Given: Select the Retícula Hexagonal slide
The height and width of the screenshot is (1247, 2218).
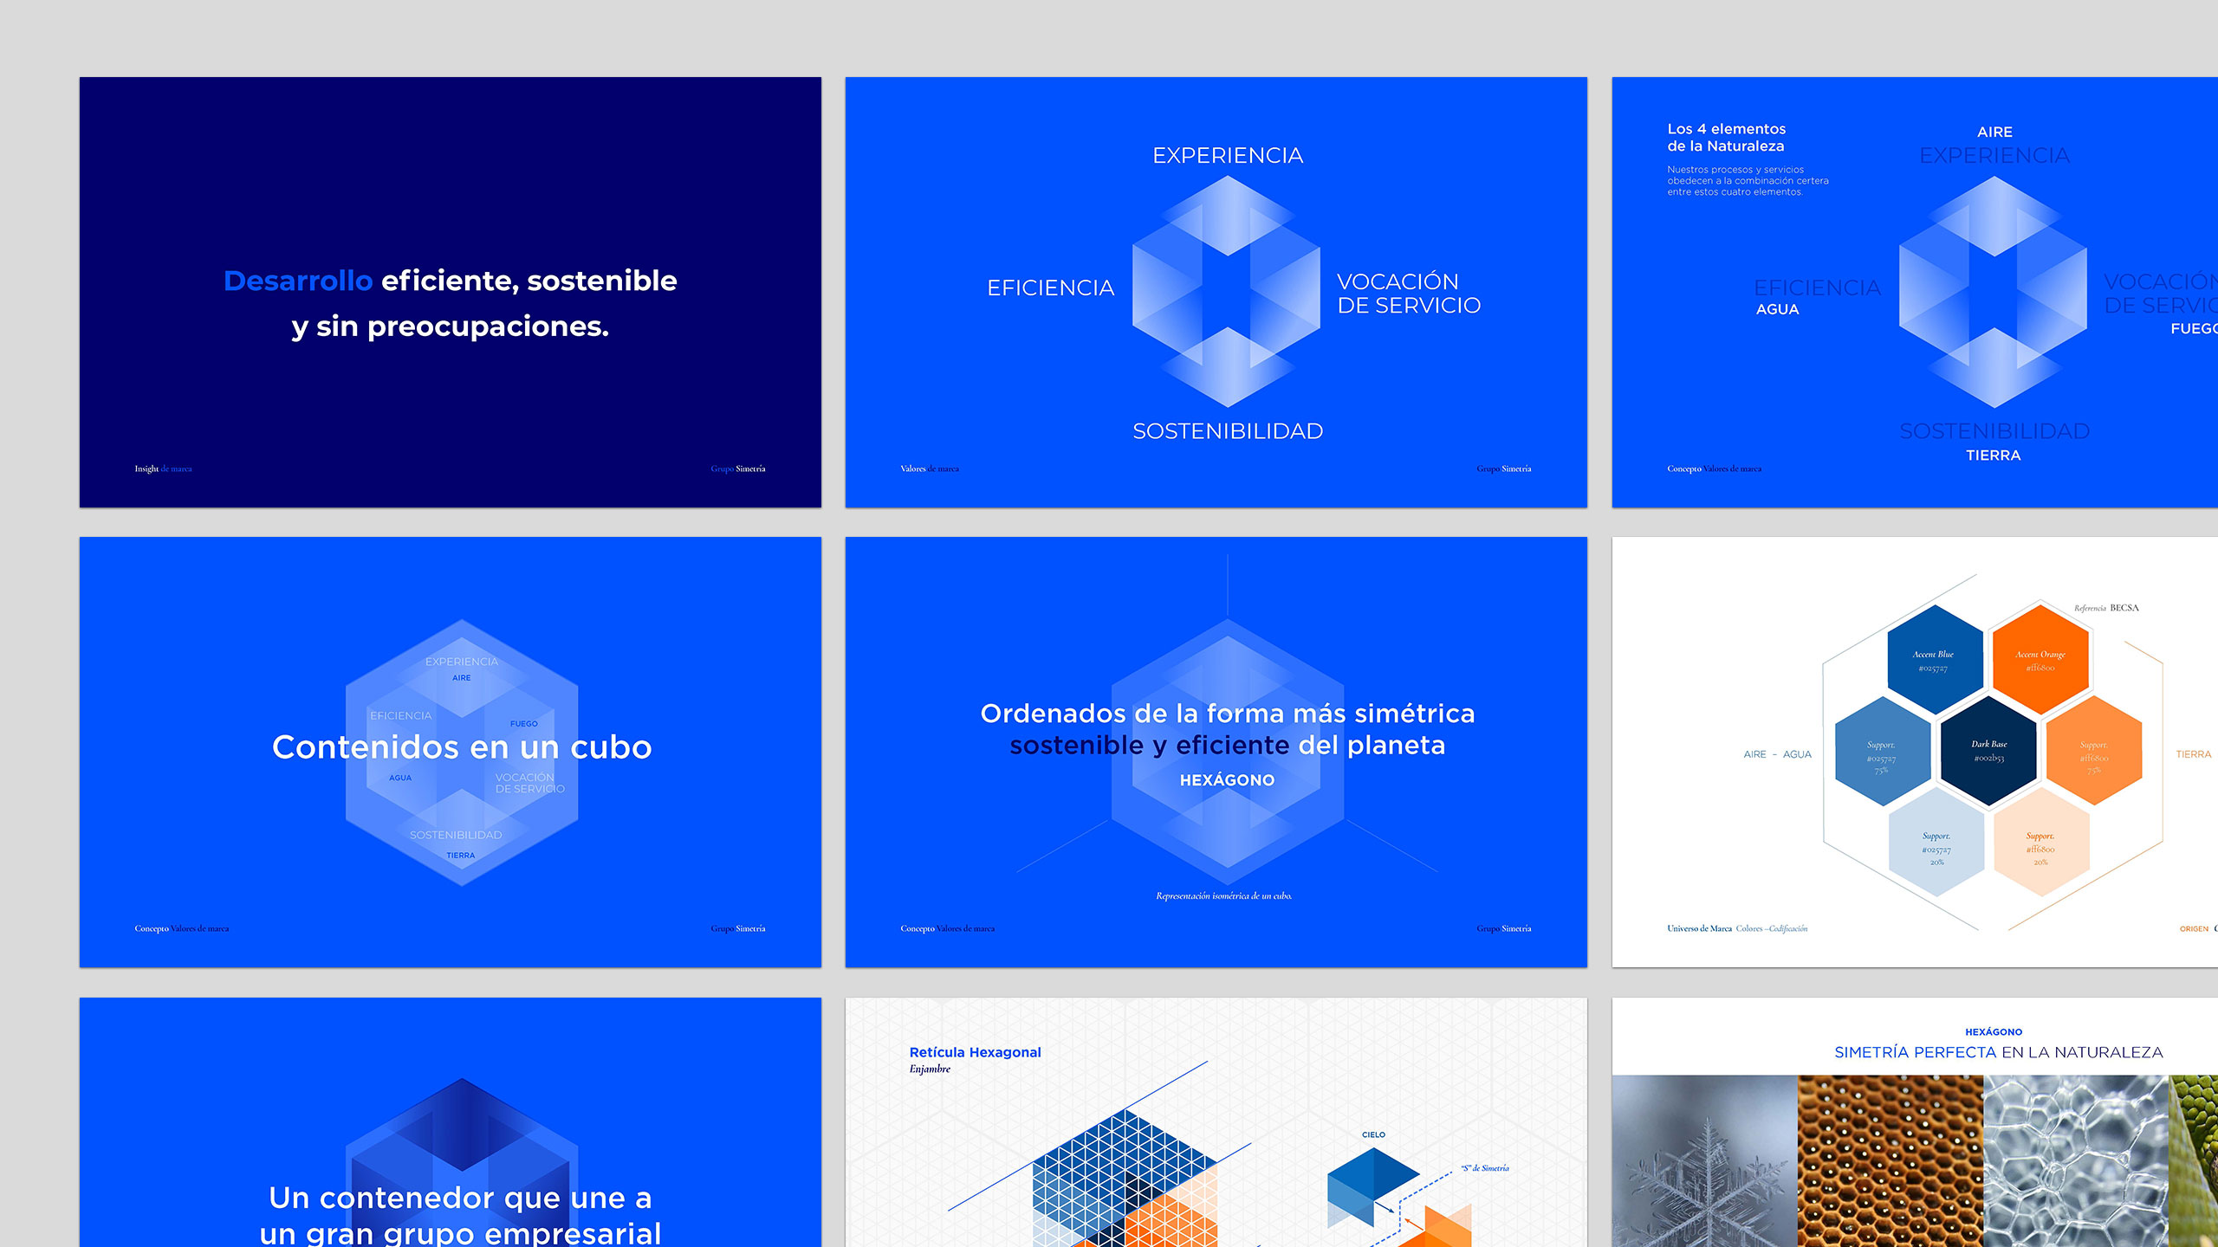Looking at the screenshot, I should (x=1216, y=1121).
